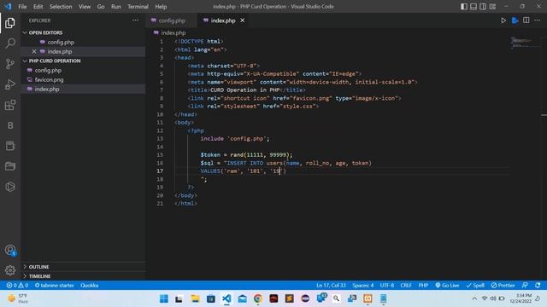Screen dimensions: 547x307
Task: Open the Explorer view in activity bar
Action: tap(10, 23)
